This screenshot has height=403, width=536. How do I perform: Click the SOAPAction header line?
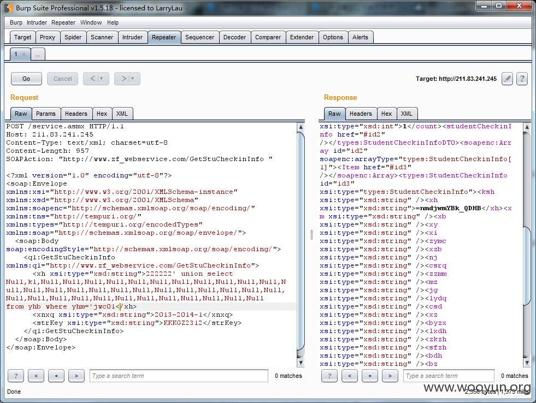pyautogui.click(x=139, y=159)
